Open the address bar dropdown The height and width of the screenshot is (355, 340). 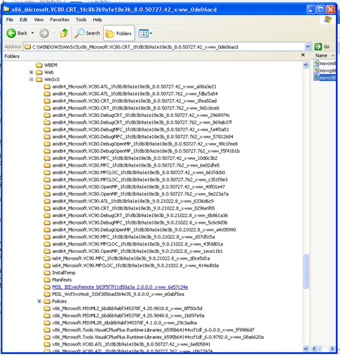(x=307, y=47)
